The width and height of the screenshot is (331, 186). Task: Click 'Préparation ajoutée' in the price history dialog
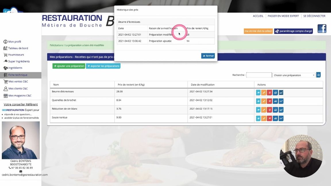point(160,41)
